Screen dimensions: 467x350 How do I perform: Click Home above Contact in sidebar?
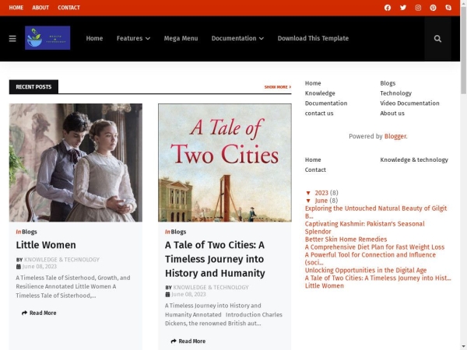pos(313,159)
